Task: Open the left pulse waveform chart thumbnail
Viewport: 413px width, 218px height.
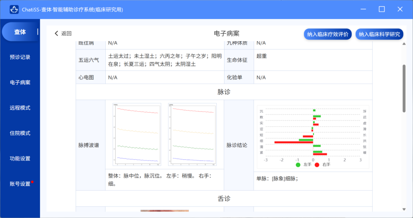Action: 137,134
